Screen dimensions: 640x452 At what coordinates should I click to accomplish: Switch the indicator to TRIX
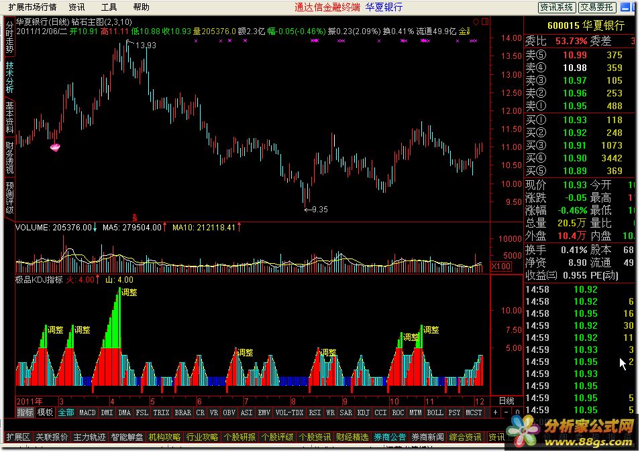(x=161, y=412)
